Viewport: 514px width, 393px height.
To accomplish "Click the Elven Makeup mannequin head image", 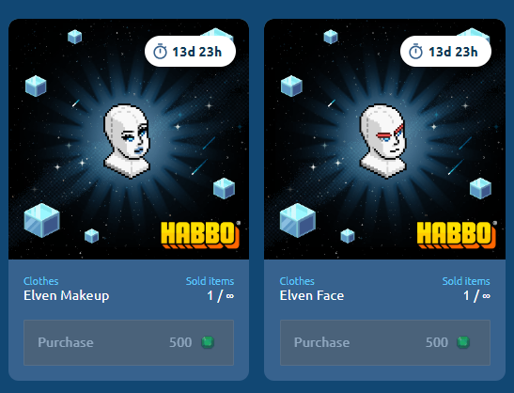I will click(127, 141).
